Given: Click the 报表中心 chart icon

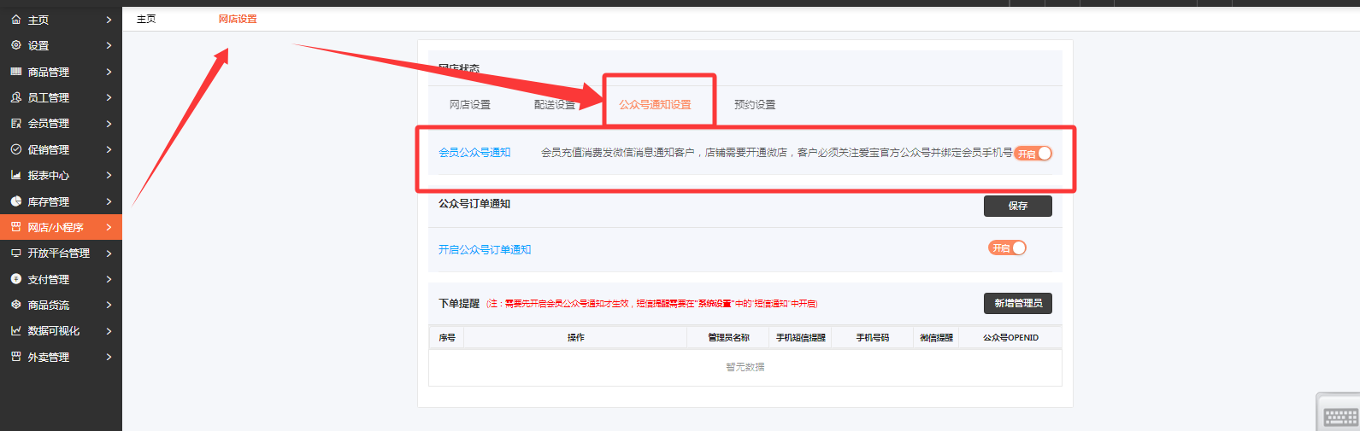Looking at the screenshot, I should (15, 175).
